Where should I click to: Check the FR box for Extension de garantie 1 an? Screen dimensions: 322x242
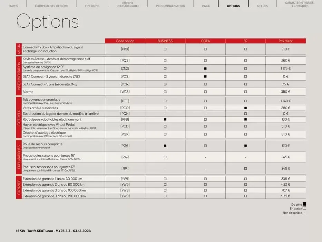coord(245,178)
